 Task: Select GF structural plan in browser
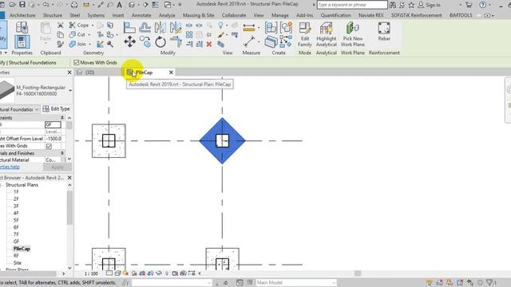16,242
